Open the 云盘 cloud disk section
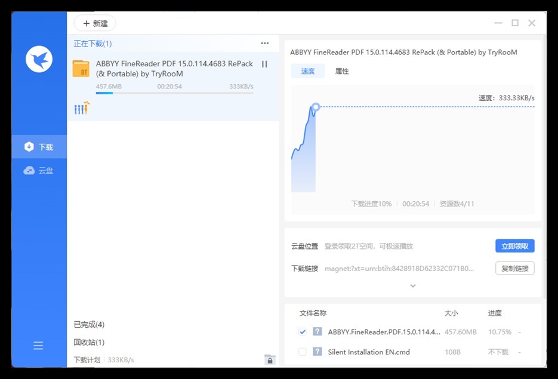The width and height of the screenshot is (558, 379). [39, 171]
